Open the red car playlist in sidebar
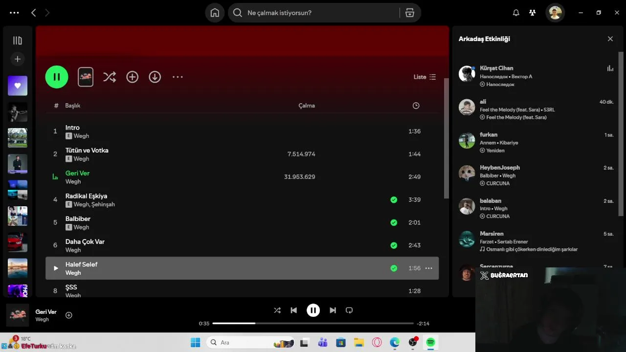 click(x=18, y=242)
